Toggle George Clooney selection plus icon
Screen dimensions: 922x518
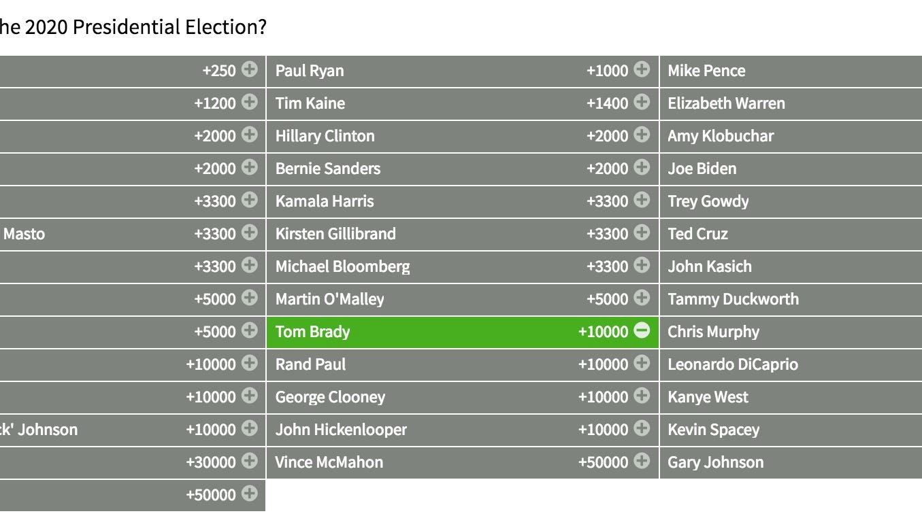coord(642,396)
